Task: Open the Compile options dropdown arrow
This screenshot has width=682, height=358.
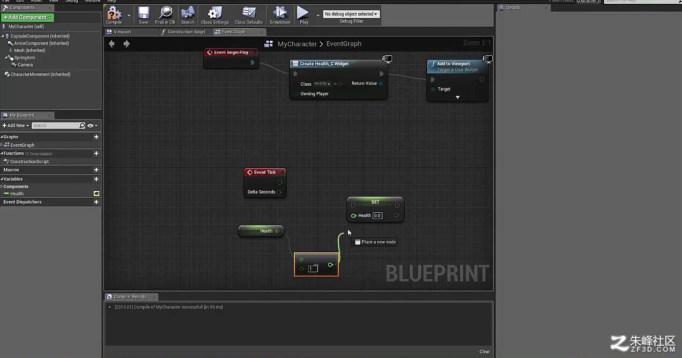Action: pyautogui.click(x=129, y=16)
